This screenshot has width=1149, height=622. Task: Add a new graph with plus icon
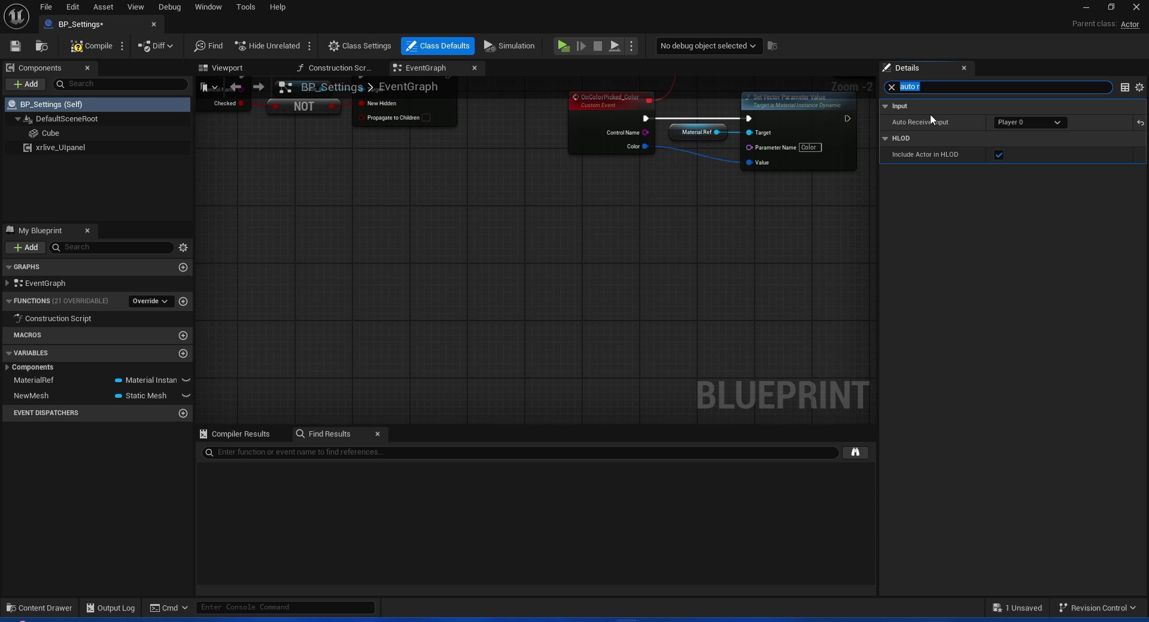click(x=183, y=267)
